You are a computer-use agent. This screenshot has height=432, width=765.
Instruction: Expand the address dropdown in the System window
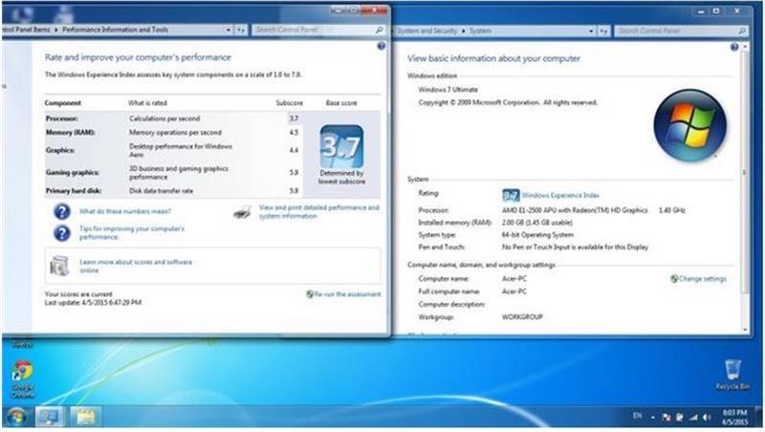[x=591, y=32]
